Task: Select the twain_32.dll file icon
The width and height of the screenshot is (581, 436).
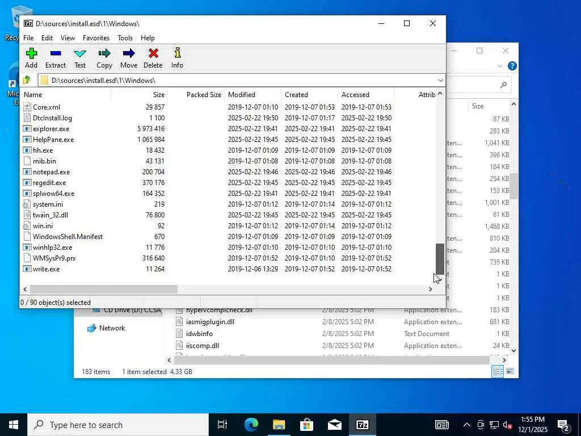Action: tap(27, 215)
